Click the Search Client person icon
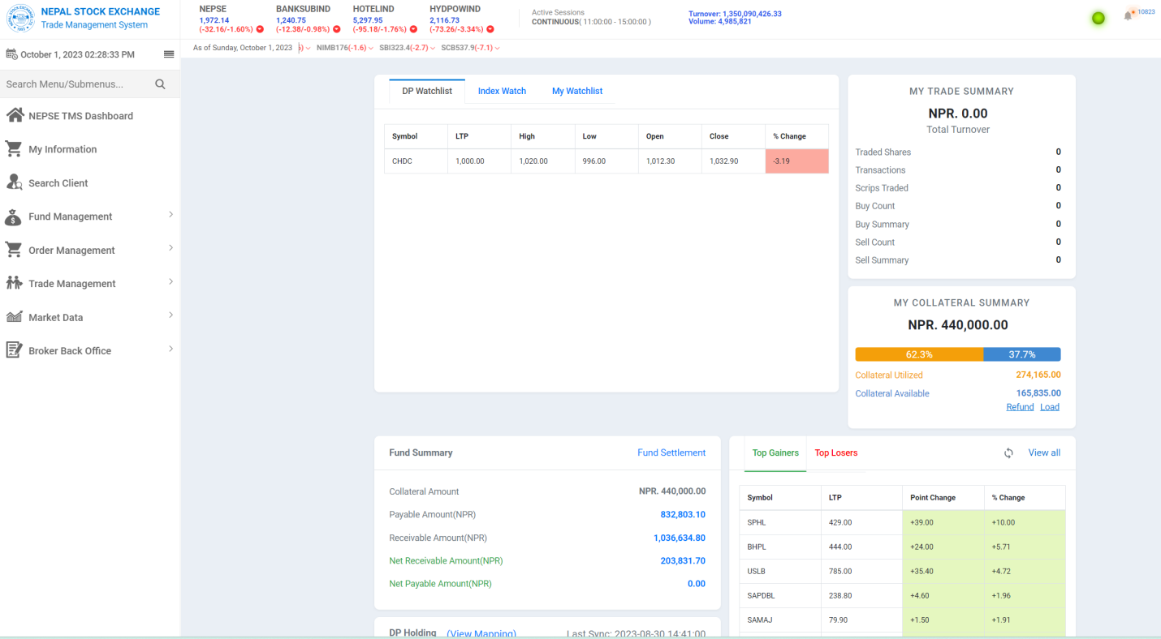 pos(14,182)
